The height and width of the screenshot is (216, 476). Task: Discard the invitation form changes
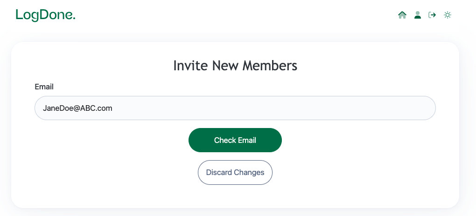coord(235,172)
